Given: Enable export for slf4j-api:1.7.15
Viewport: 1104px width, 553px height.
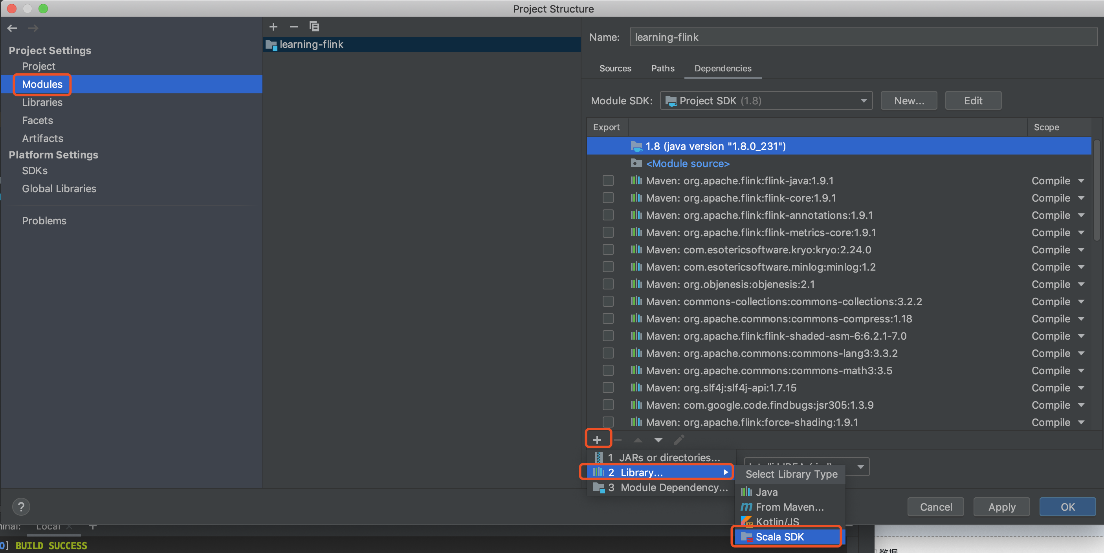Looking at the screenshot, I should coord(608,387).
